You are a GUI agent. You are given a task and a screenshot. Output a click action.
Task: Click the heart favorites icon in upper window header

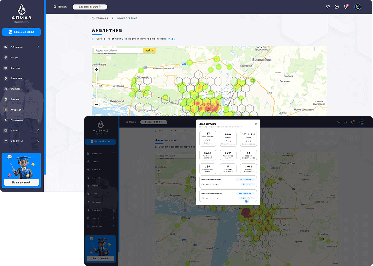click(328, 7)
